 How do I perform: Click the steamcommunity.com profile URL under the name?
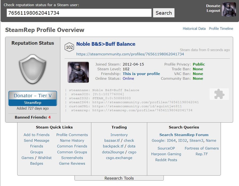(130, 54)
